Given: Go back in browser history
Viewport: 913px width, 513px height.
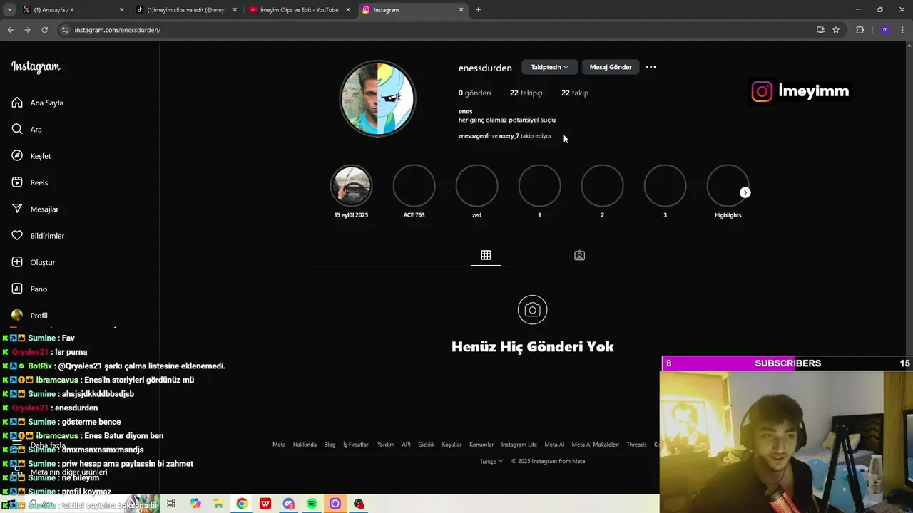Looking at the screenshot, I should (x=10, y=30).
